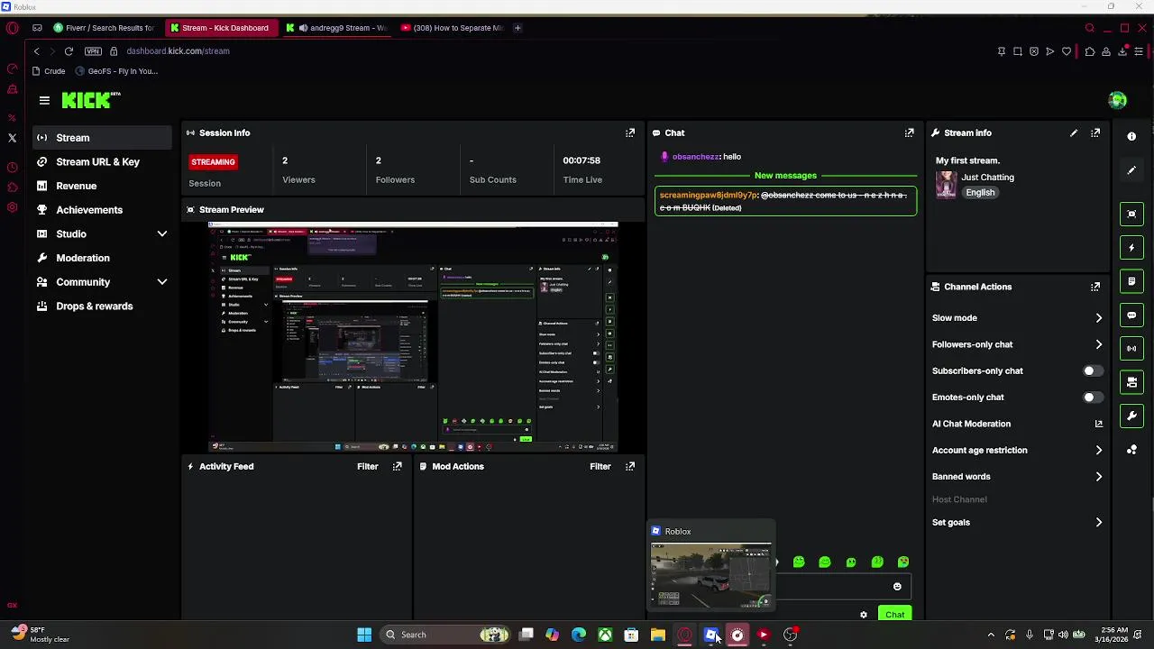This screenshot has width=1154, height=649.
Task: Click the browser reload button
Action: (69, 51)
